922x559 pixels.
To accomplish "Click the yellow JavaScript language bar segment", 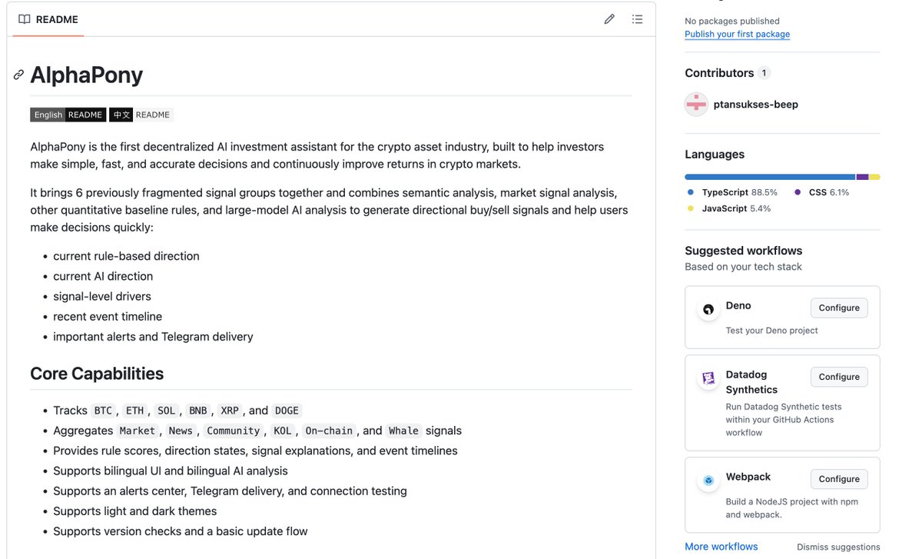I will click(875, 177).
